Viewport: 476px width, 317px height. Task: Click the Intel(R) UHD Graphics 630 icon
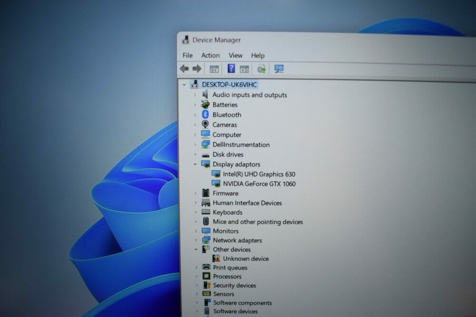pos(216,174)
